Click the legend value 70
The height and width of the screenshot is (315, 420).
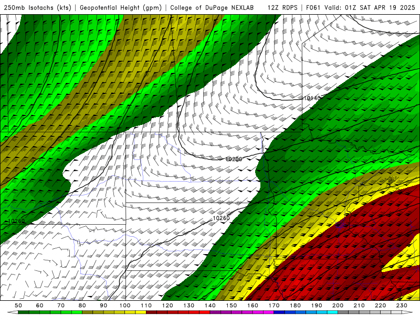pos(61,306)
